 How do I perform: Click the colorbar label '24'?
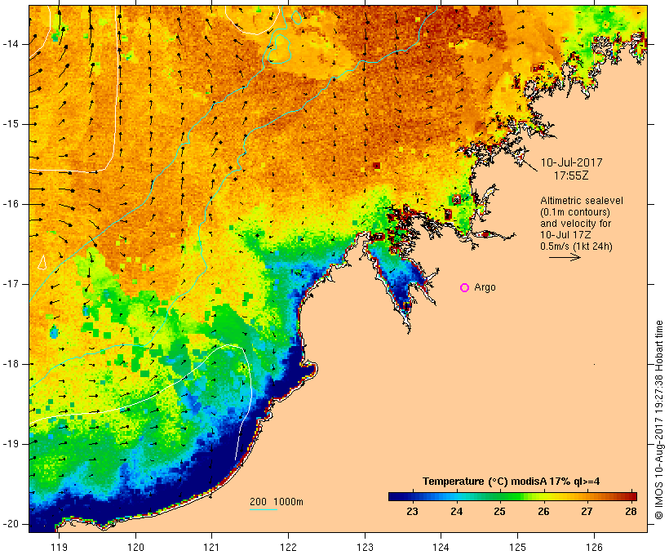457,512
